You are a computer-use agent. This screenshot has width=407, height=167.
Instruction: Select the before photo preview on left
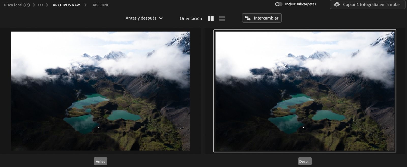pyautogui.click(x=100, y=91)
